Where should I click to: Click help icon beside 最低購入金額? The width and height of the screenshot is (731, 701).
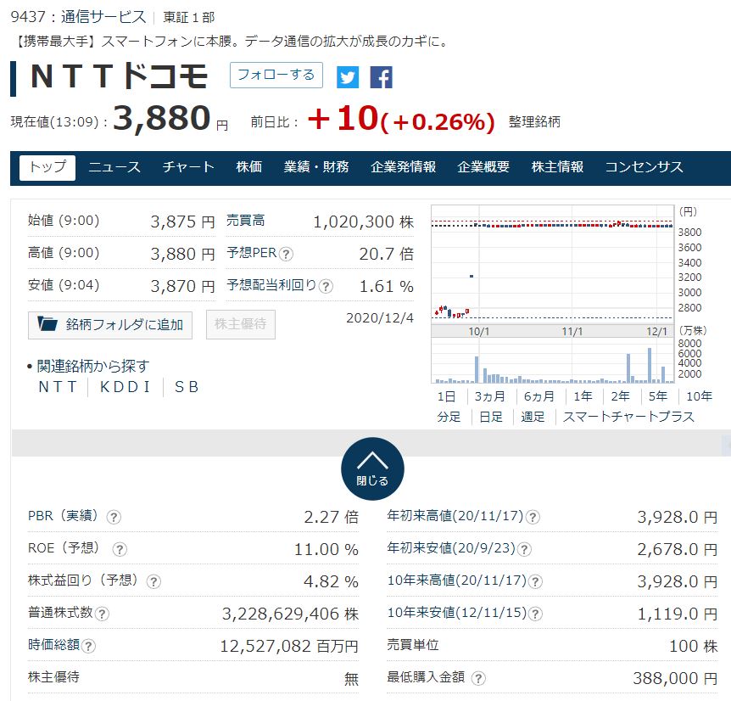tap(478, 678)
